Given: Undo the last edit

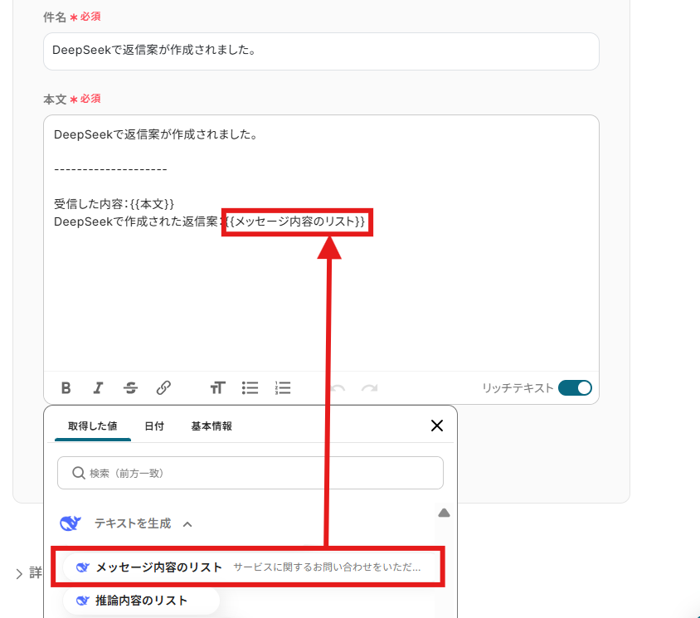Looking at the screenshot, I should coord(338,388).
